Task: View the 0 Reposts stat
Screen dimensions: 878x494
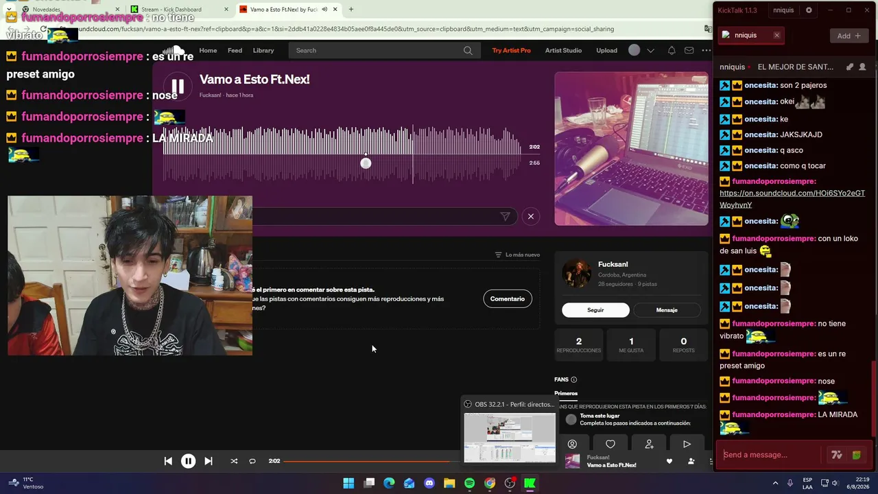Action: click(x=683, y=344)
